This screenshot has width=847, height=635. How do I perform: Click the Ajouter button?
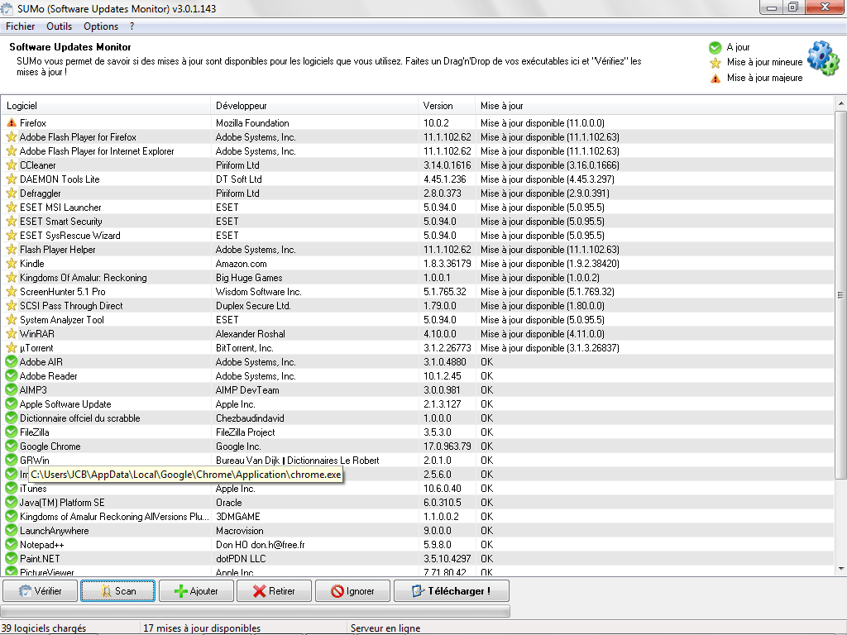point(196,591)
